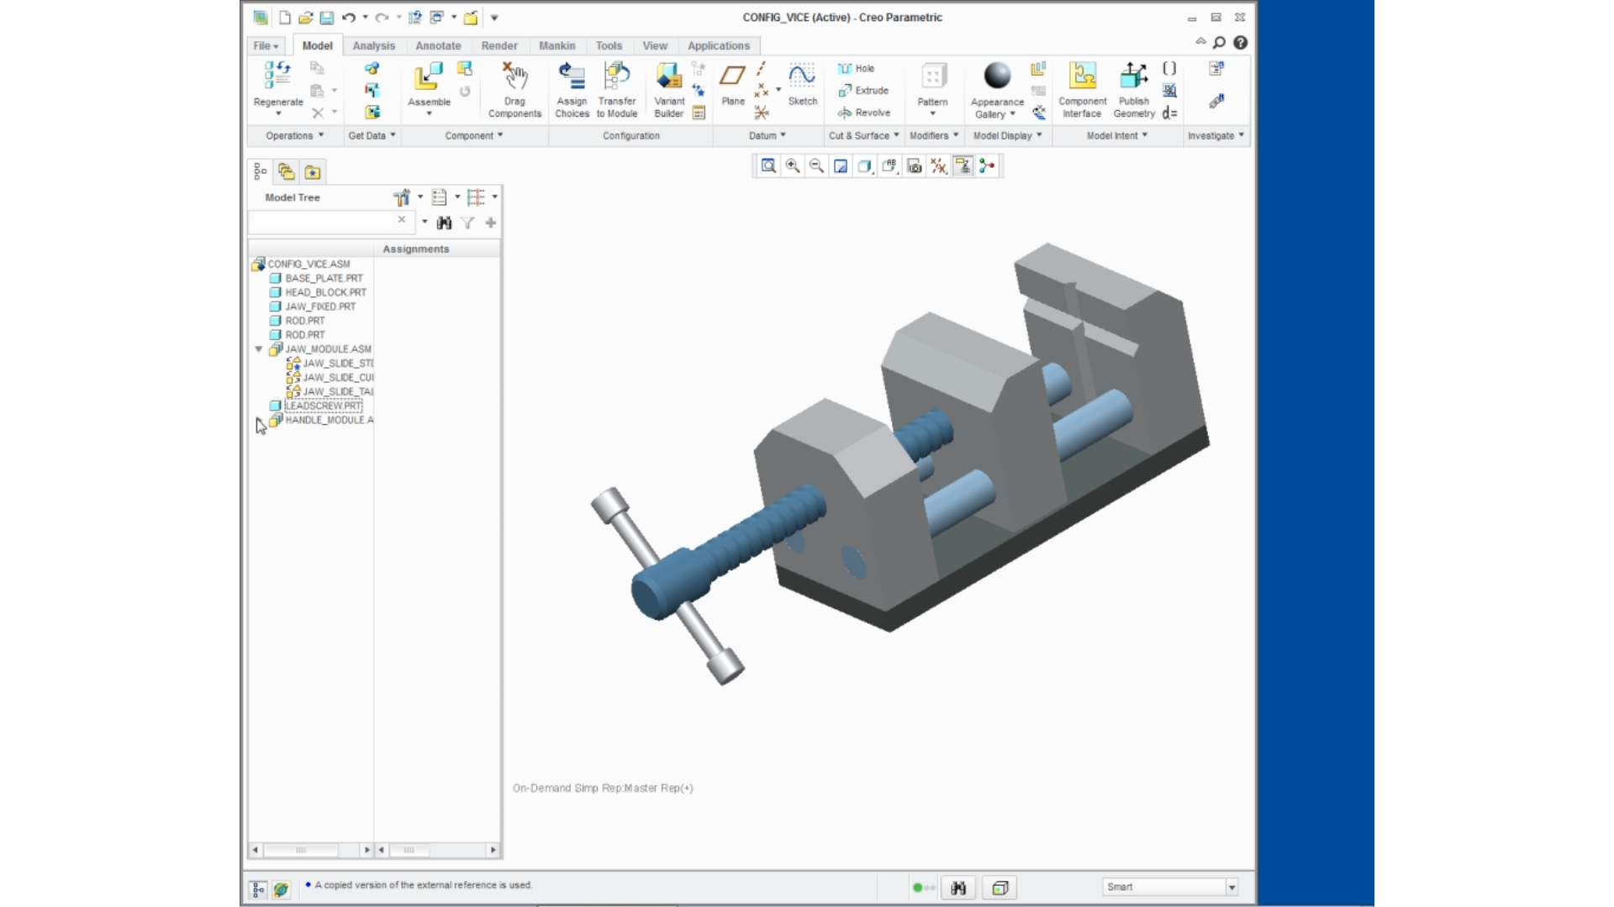The width and height of the screenshot is (1614, 907).
Task: Click the Extrude tool
Action: (x=863, y=91)
